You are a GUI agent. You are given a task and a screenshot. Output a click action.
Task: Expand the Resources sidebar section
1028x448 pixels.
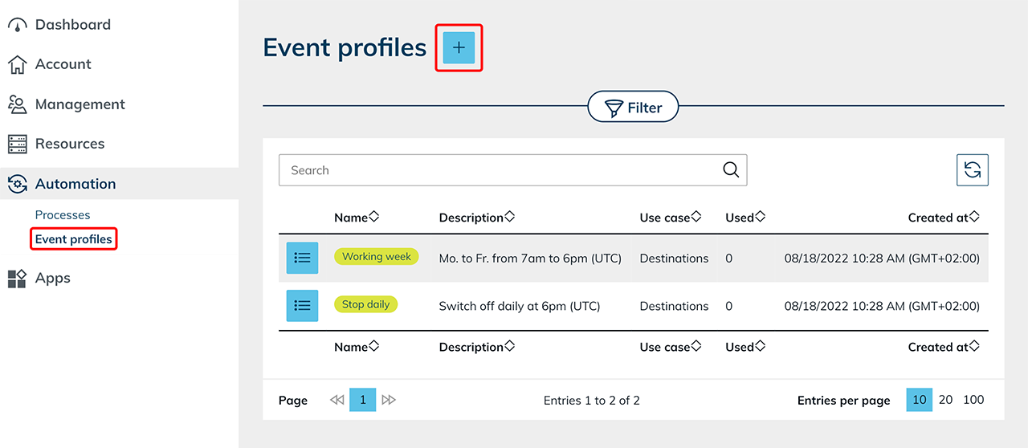[69, 144]
